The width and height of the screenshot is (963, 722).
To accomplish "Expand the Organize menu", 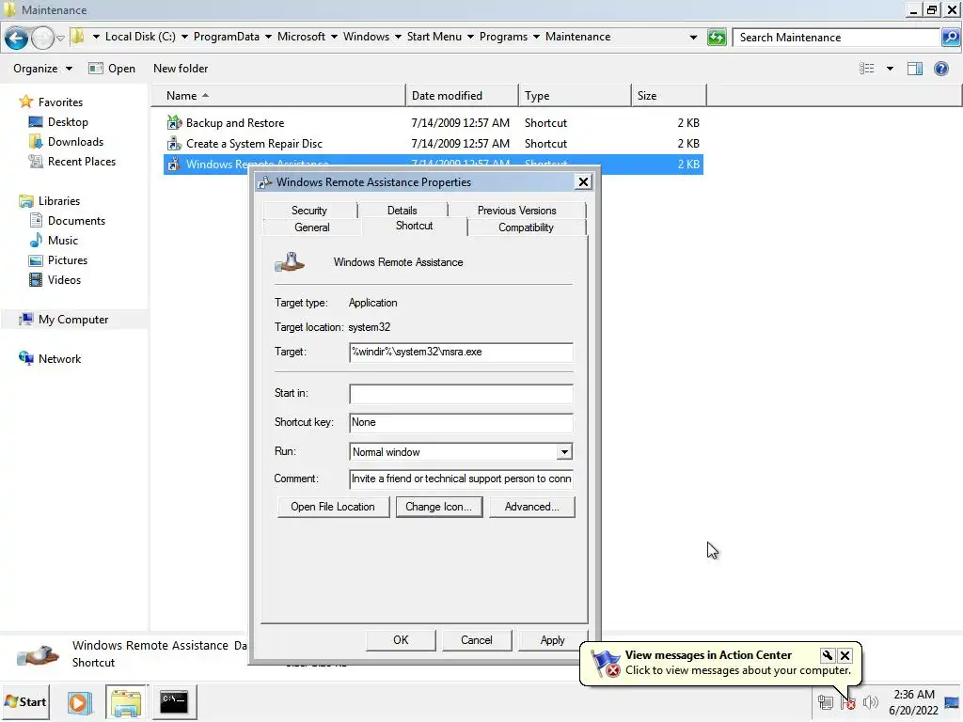I will tap(42, 69).
